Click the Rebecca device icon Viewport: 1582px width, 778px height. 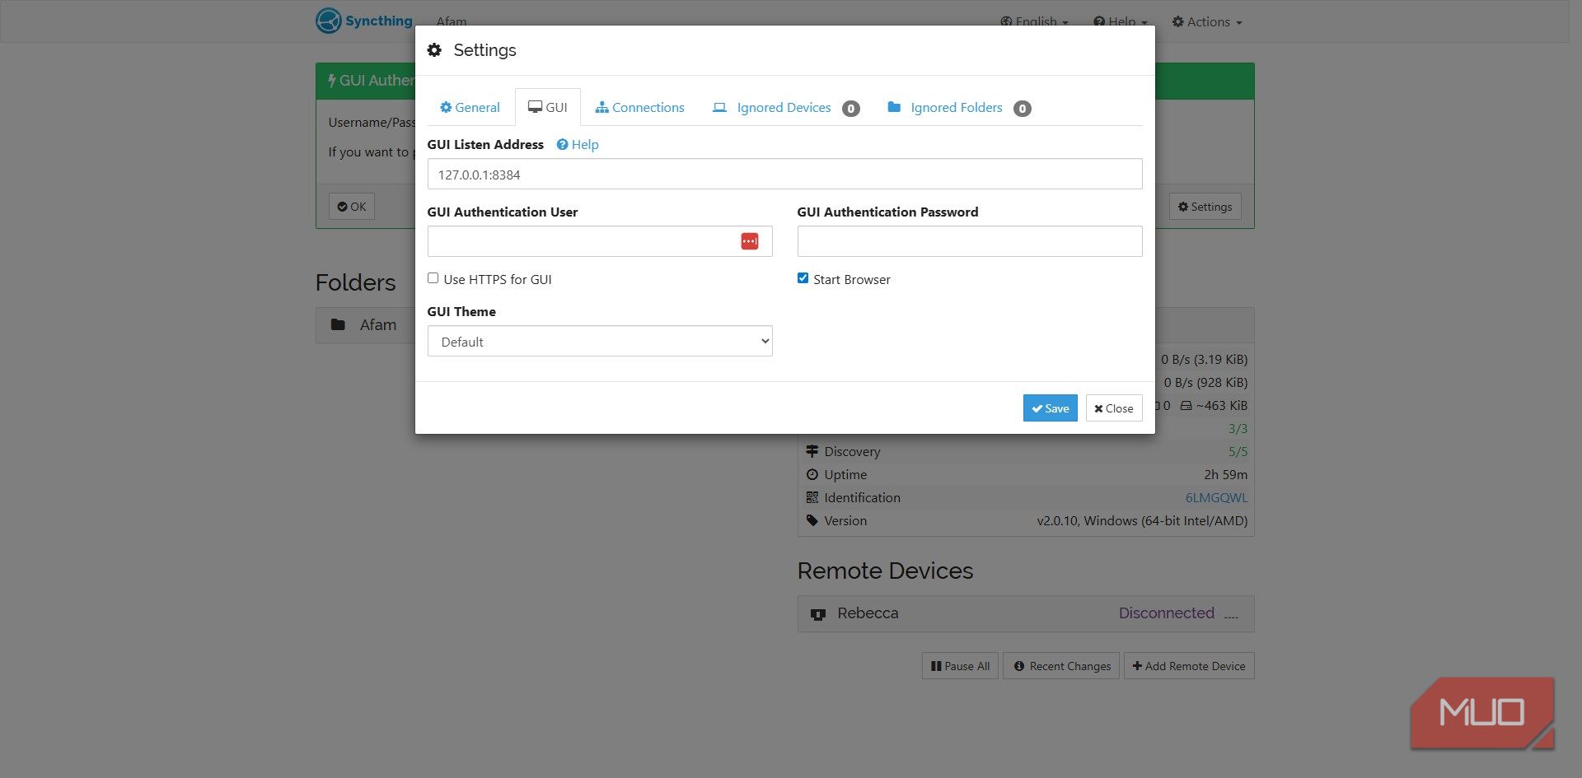(817, 614)
